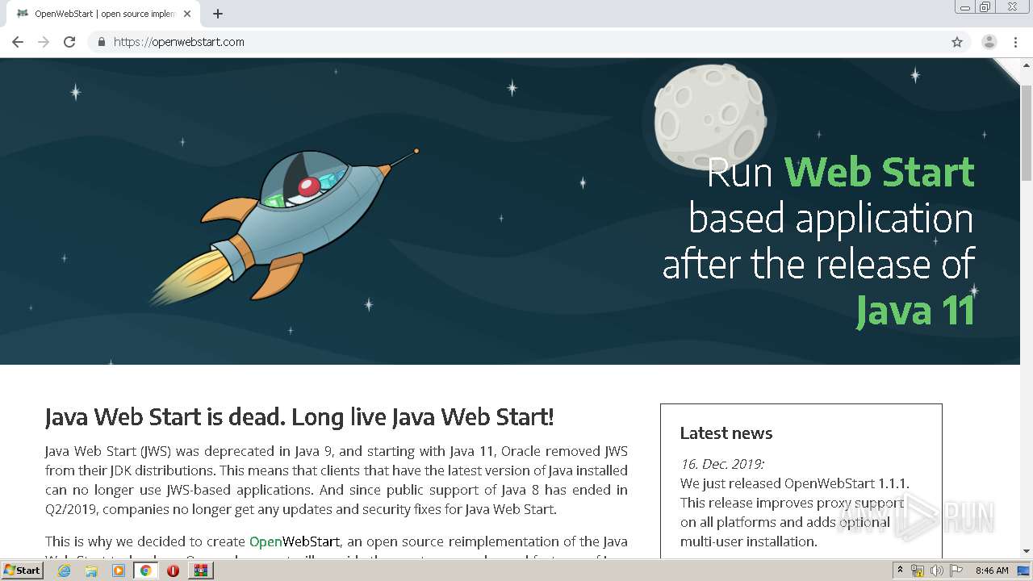Image resolution: width=1033 pixels, height=581 pixels.
Task: Open the Chrome profile avatar
Action: pyautogui.click(x=989, y=42)
